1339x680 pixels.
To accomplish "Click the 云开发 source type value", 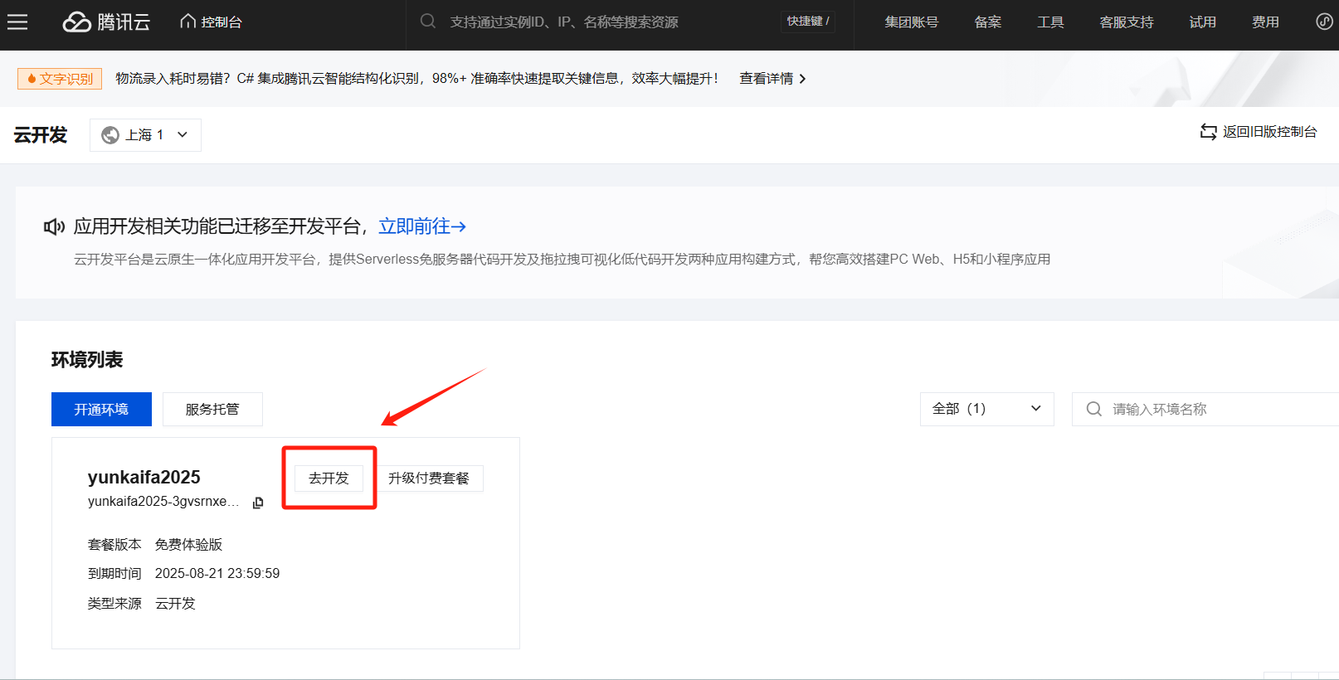I will pos(175,604).
